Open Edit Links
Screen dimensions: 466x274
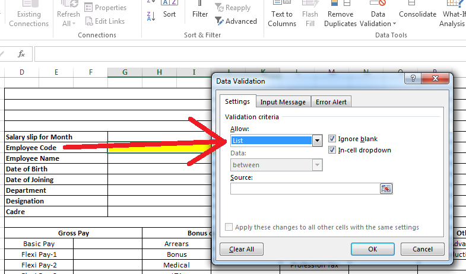click(x=105, y=21)
